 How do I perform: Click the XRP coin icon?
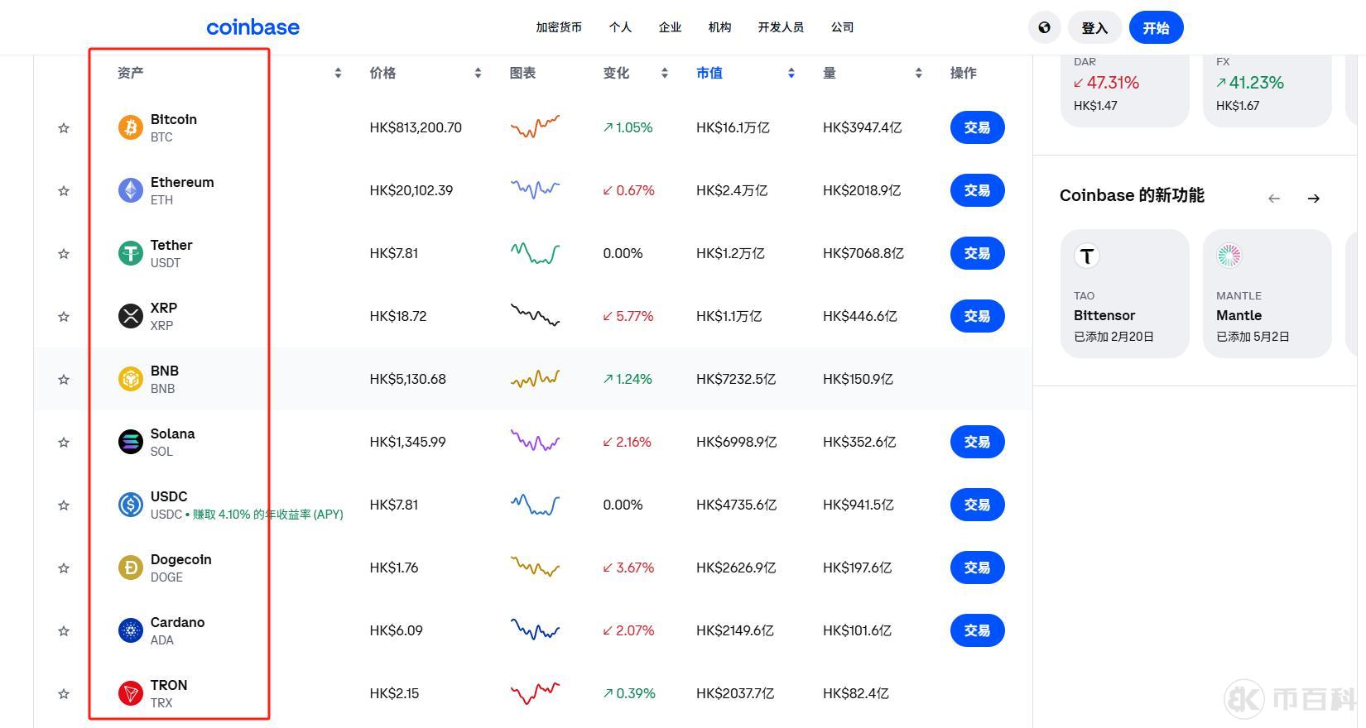[x=130, y=316]
